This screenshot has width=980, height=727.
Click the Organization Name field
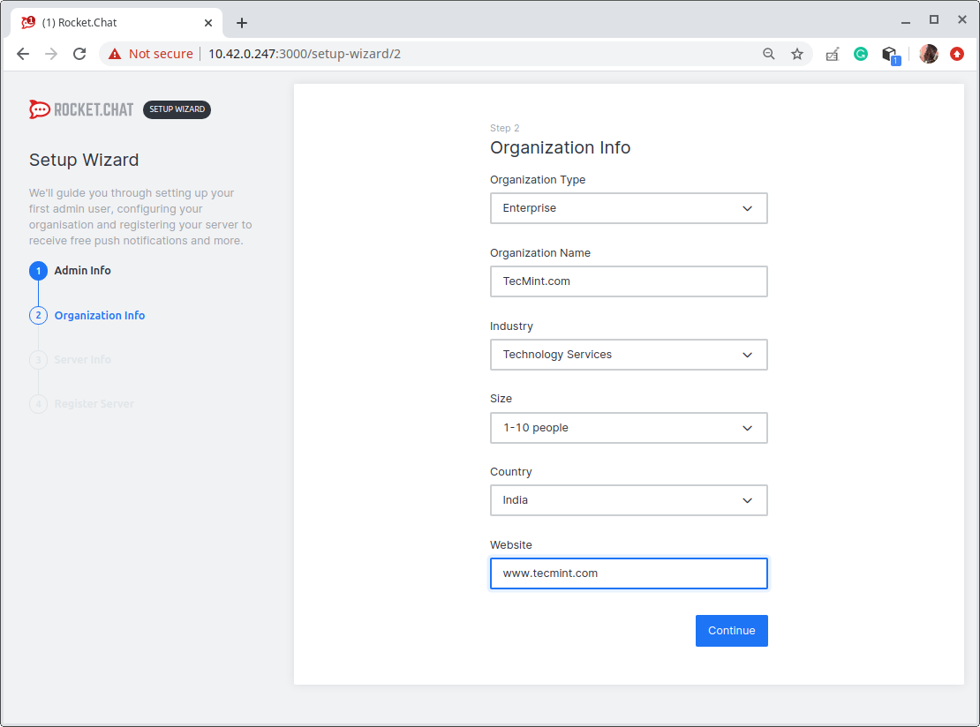click(x=629, y=281)
